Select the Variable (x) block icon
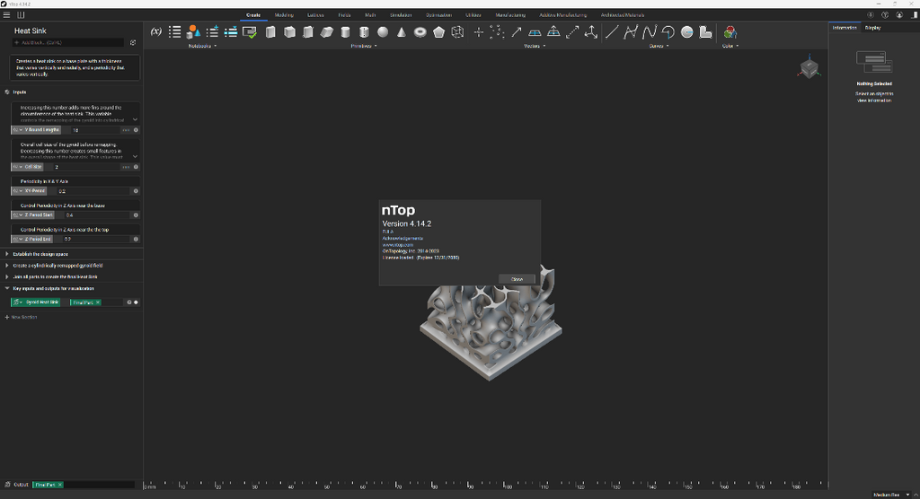Screen dimensions: 920x499 click(x=156, y=31)
